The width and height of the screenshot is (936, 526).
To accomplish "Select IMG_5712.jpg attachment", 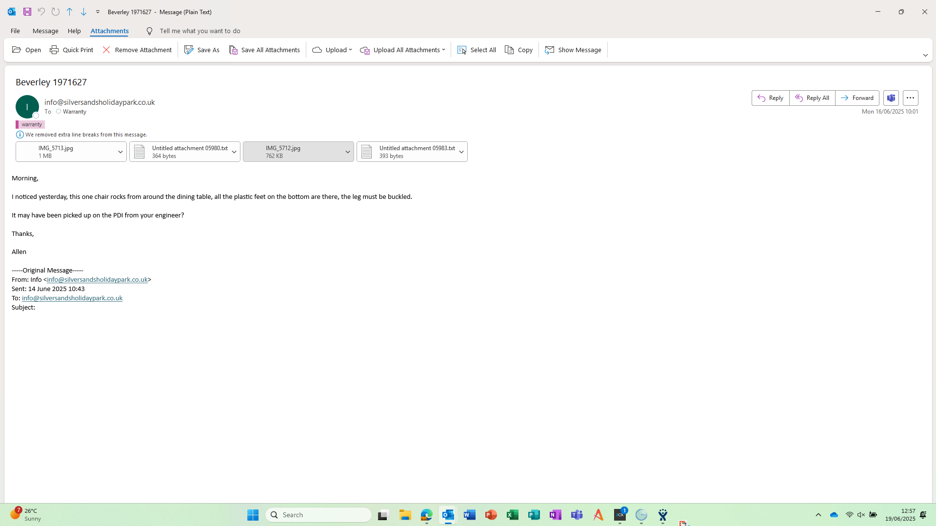I will [x=293, y=152].
